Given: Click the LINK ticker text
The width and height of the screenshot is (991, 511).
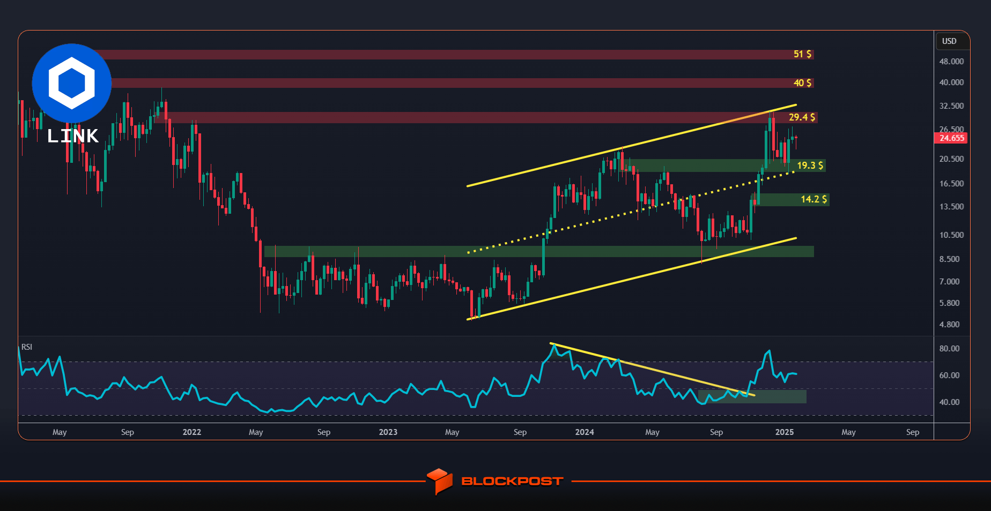Looking at the screenshot, I should tap(73, 136).
